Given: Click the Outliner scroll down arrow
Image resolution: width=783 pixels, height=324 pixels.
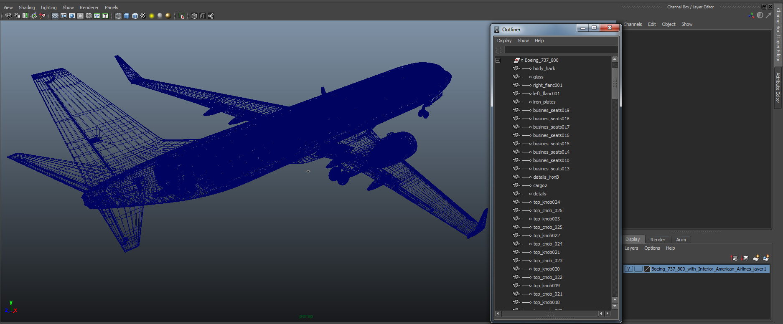Looking at the screenshot, I should coord(615,306).
